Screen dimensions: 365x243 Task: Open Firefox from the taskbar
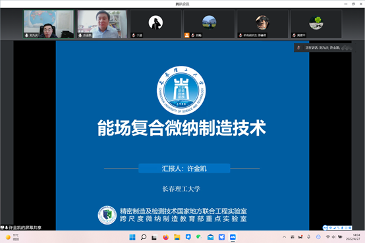tap(166, 237)
